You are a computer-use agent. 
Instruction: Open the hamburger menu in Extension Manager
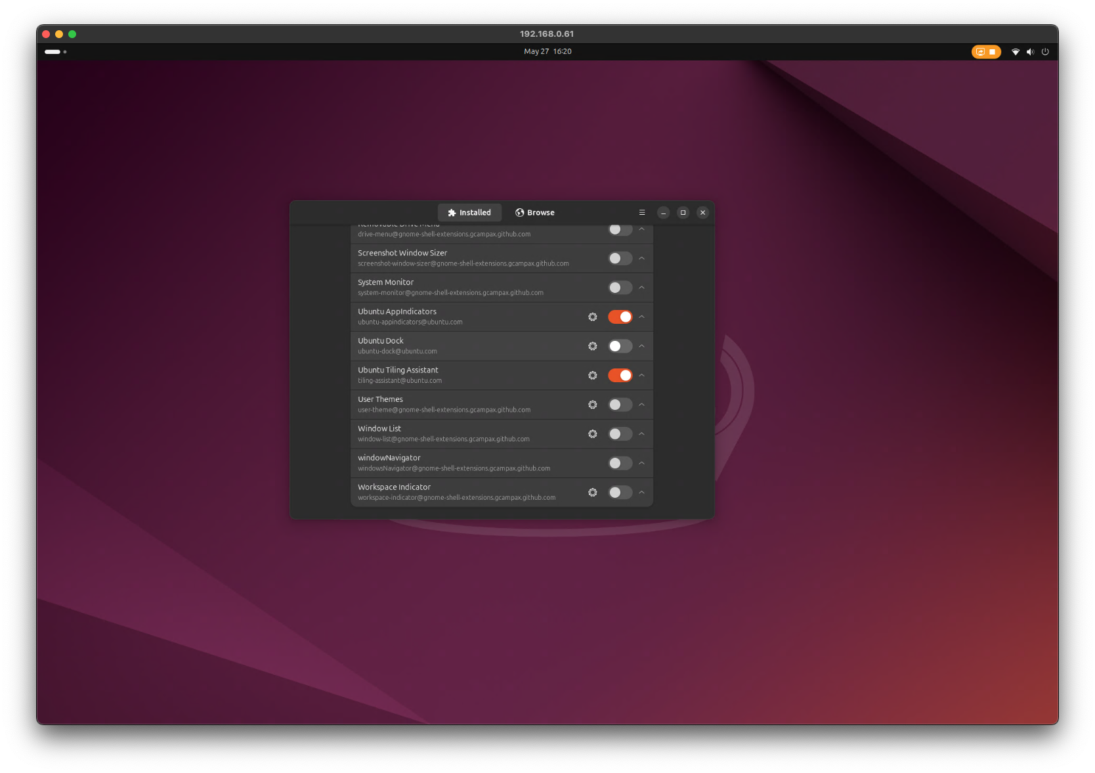click(642, 213)
